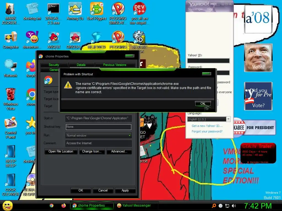Select the yellow star 'you tri' icon

coord(31,125)
